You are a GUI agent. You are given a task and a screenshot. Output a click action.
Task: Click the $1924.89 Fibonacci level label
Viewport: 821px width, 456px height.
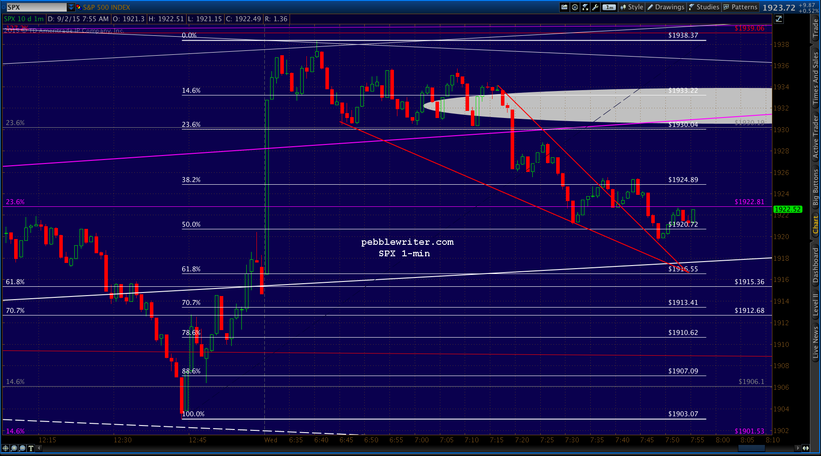pyautogui.click(x=683, y=179)
